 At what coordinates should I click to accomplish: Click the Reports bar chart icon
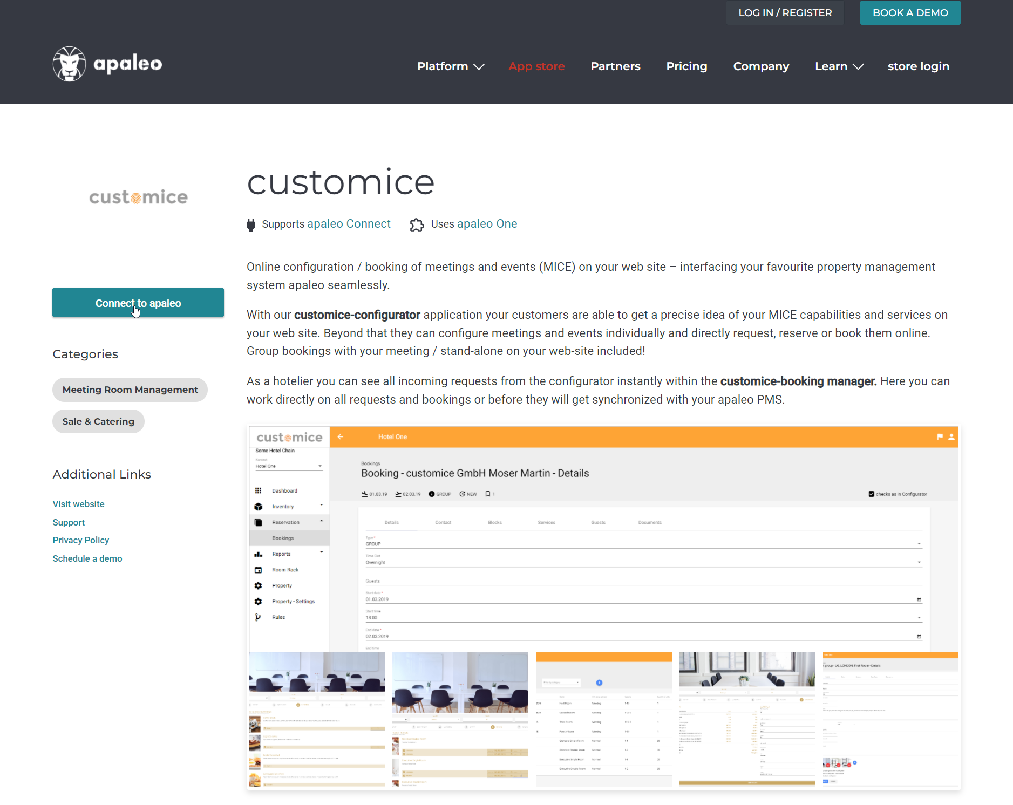click(259, 554)
